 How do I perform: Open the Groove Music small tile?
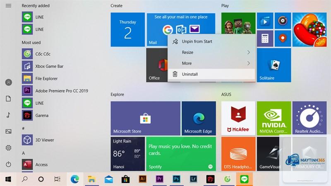pos(283,21)
